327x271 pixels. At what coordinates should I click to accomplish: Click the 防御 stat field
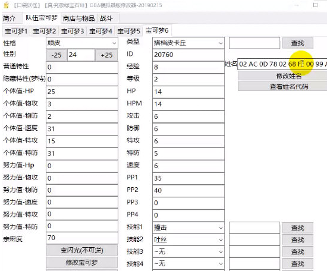(x=188, y=128)
